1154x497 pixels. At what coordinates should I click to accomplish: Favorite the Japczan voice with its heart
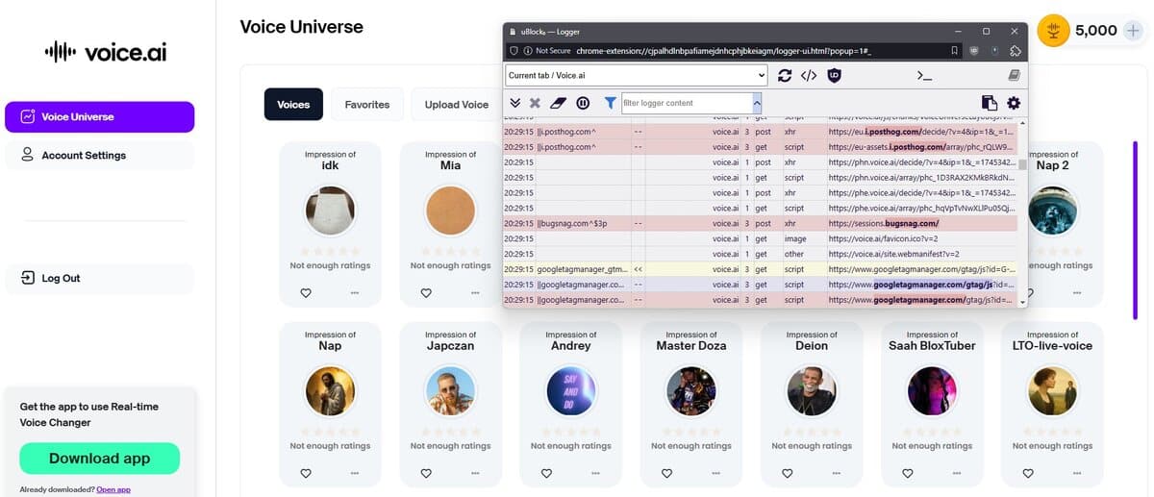[x=426, y=473]
